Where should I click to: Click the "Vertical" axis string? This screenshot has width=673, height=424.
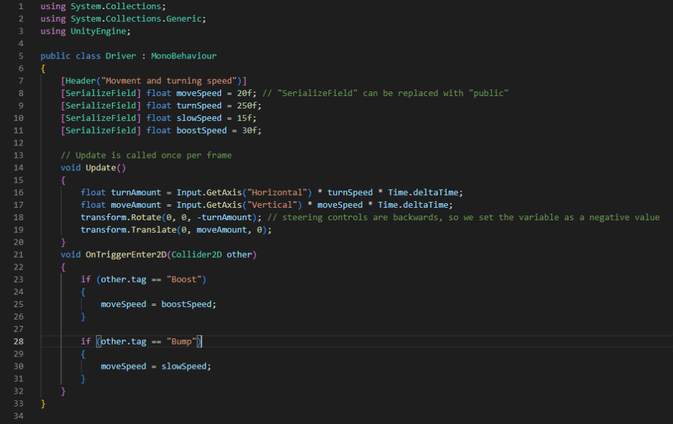click(271, 205)
